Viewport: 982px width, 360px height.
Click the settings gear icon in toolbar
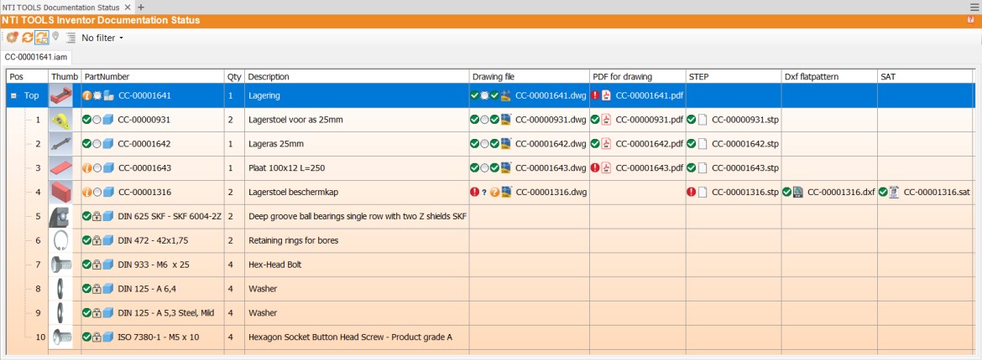coord(12,38)
